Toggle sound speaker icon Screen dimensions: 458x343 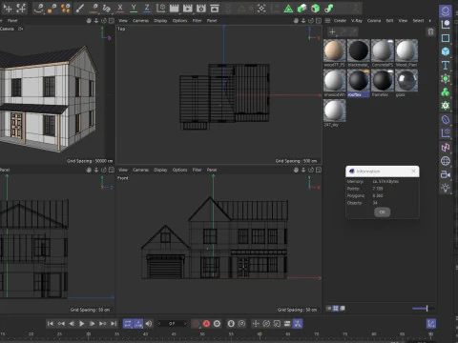[x=149, y=324]
